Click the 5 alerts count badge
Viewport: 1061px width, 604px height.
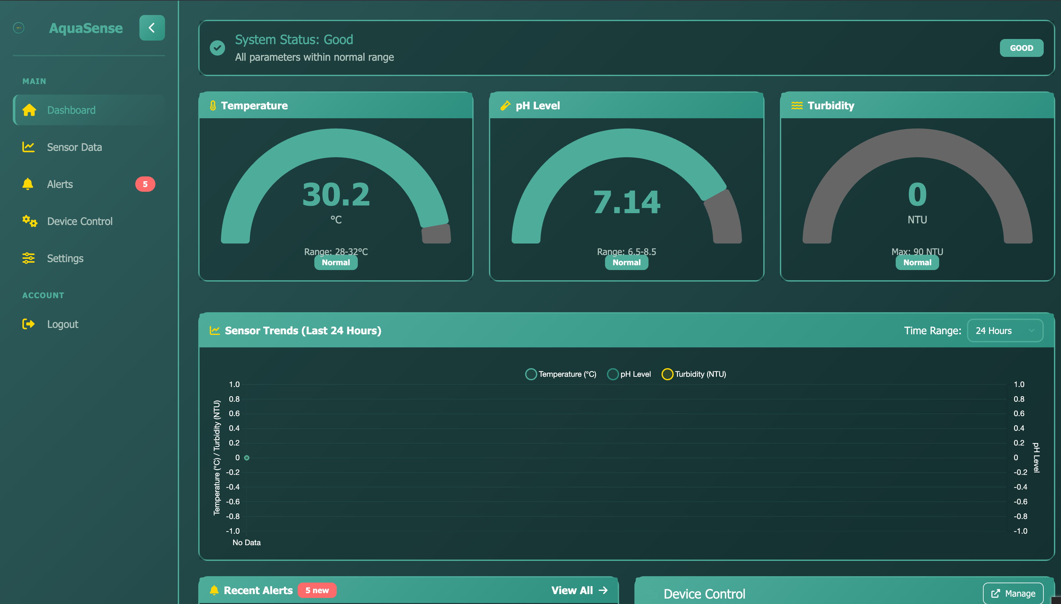pos(145,184)
